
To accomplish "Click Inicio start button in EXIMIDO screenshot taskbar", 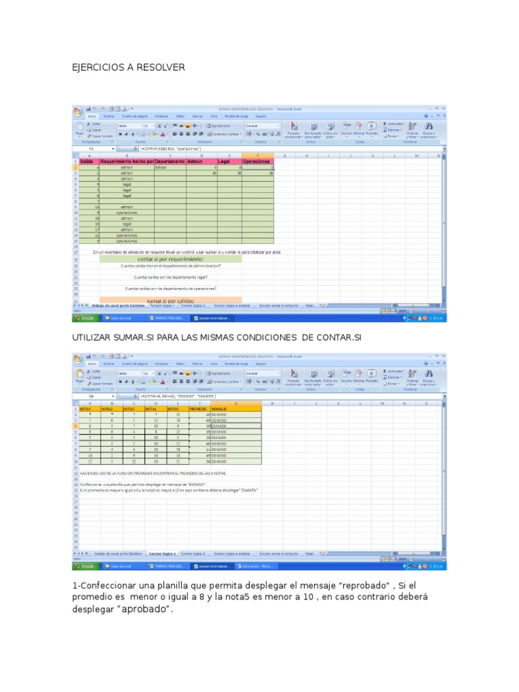I will [x=84, y=566].
